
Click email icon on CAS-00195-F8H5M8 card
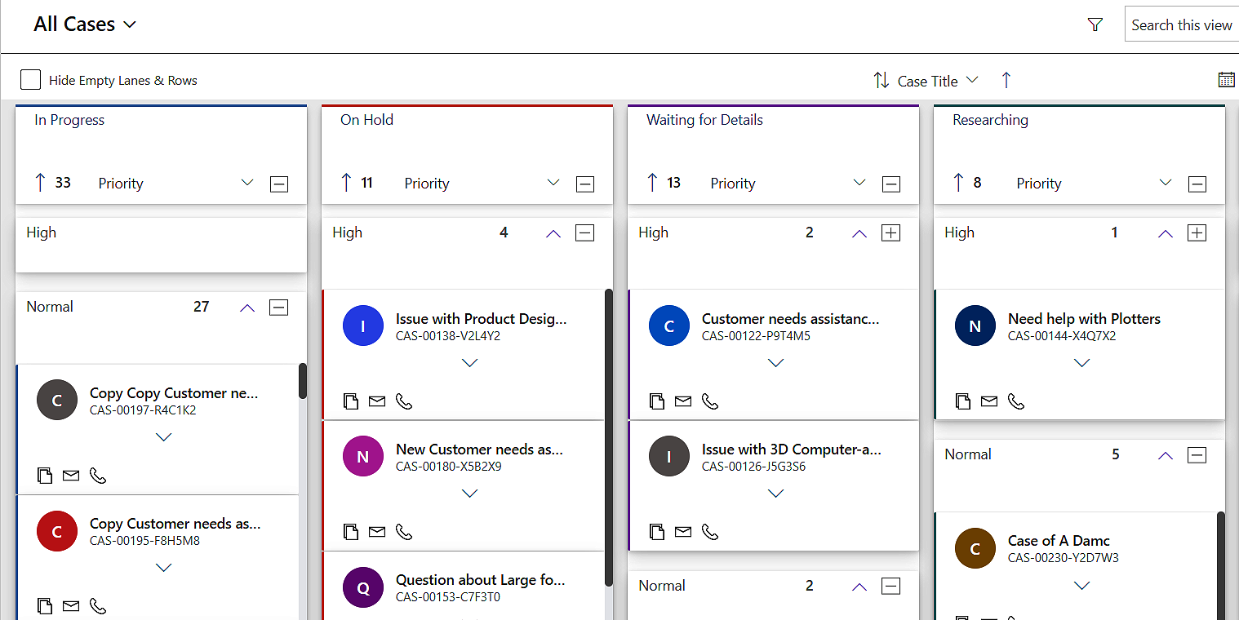point(71,606)
